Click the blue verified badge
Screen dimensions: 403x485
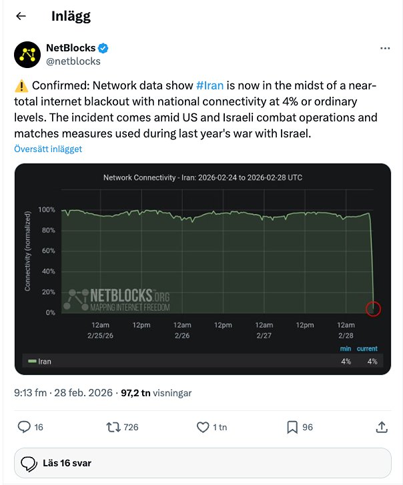pos(104,48)
